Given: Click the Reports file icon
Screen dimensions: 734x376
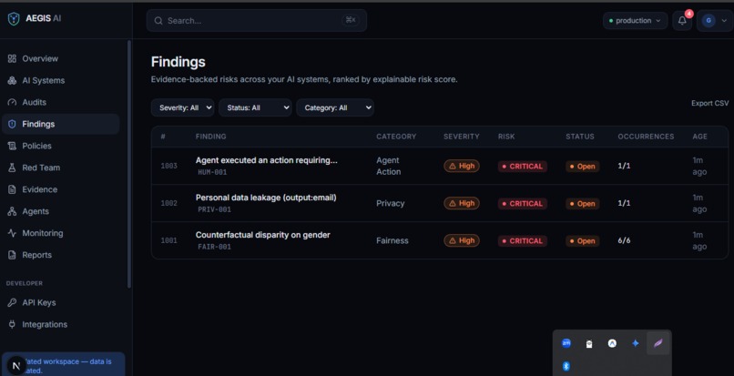Looking at the screenshot, I should pos(12,255).
